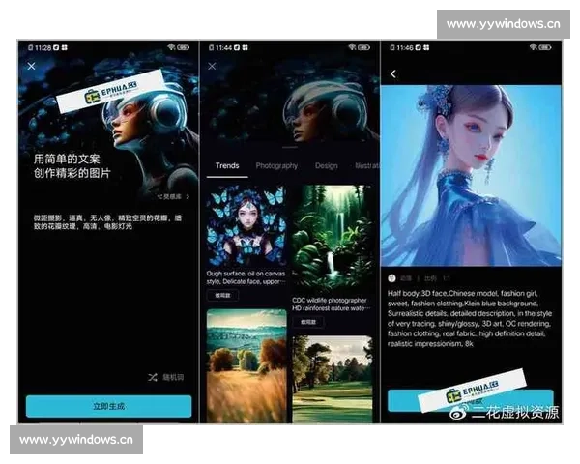Select the Trends tab
Screen dimensions: 580x464
227,165
